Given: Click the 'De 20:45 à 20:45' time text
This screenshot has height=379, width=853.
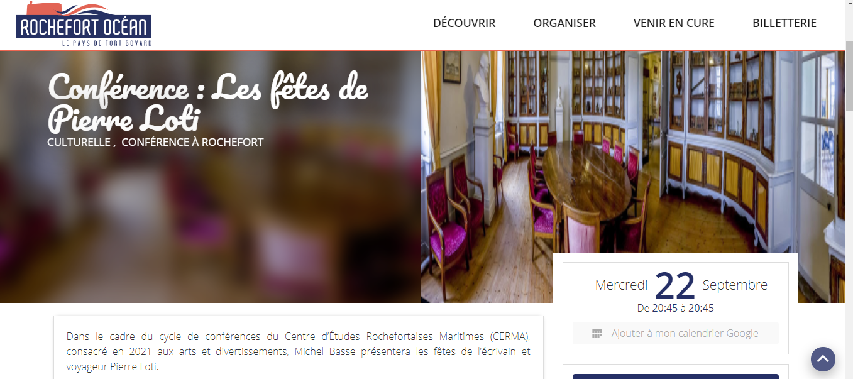Looking at the screenshot, I should [676, 309].
